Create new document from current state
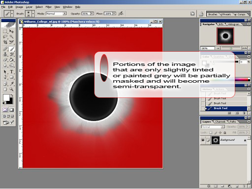Viewport: 252px width, 189px height. coord(229,113)
